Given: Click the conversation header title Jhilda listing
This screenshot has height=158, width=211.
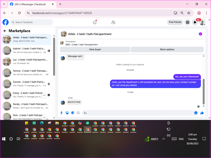Looking at the screenshot, I should coord(89,34).
